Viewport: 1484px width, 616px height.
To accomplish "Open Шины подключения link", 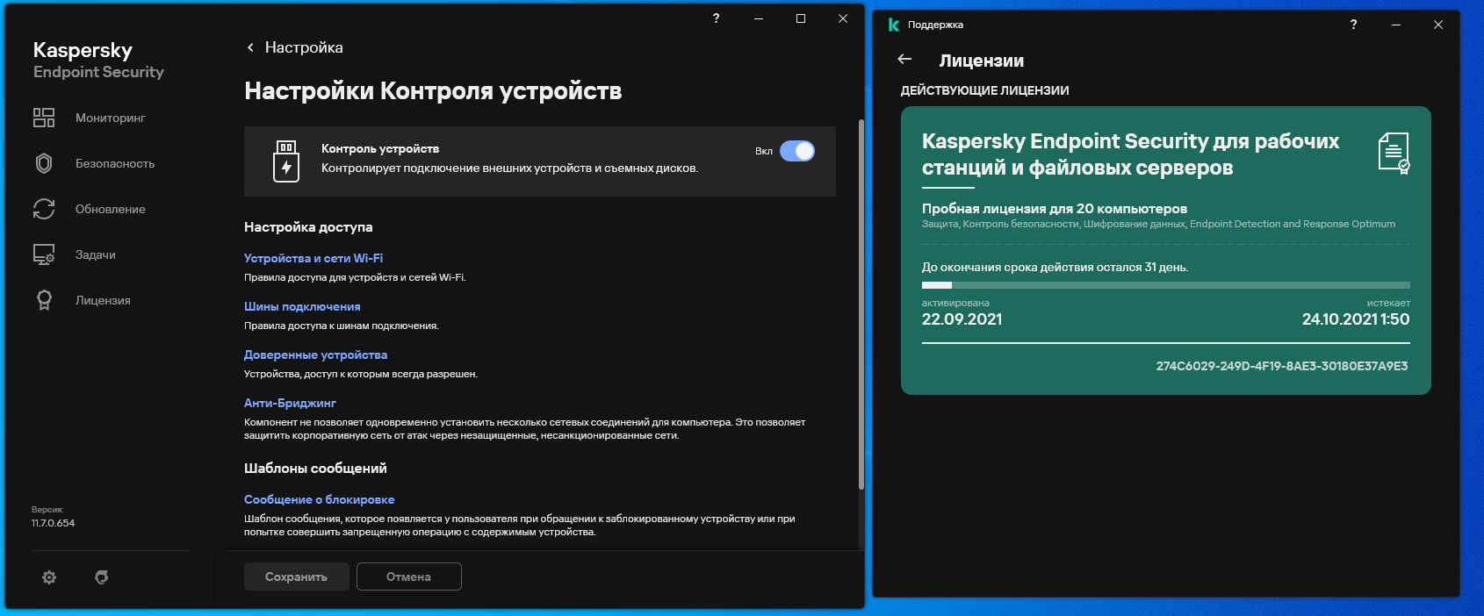I will [302, 306].
